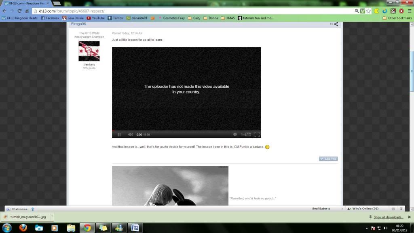Image resolution: width=414 pixels, height=233 pixels.
Task: Reload the page with the refresh button
Action: point(19,11)
